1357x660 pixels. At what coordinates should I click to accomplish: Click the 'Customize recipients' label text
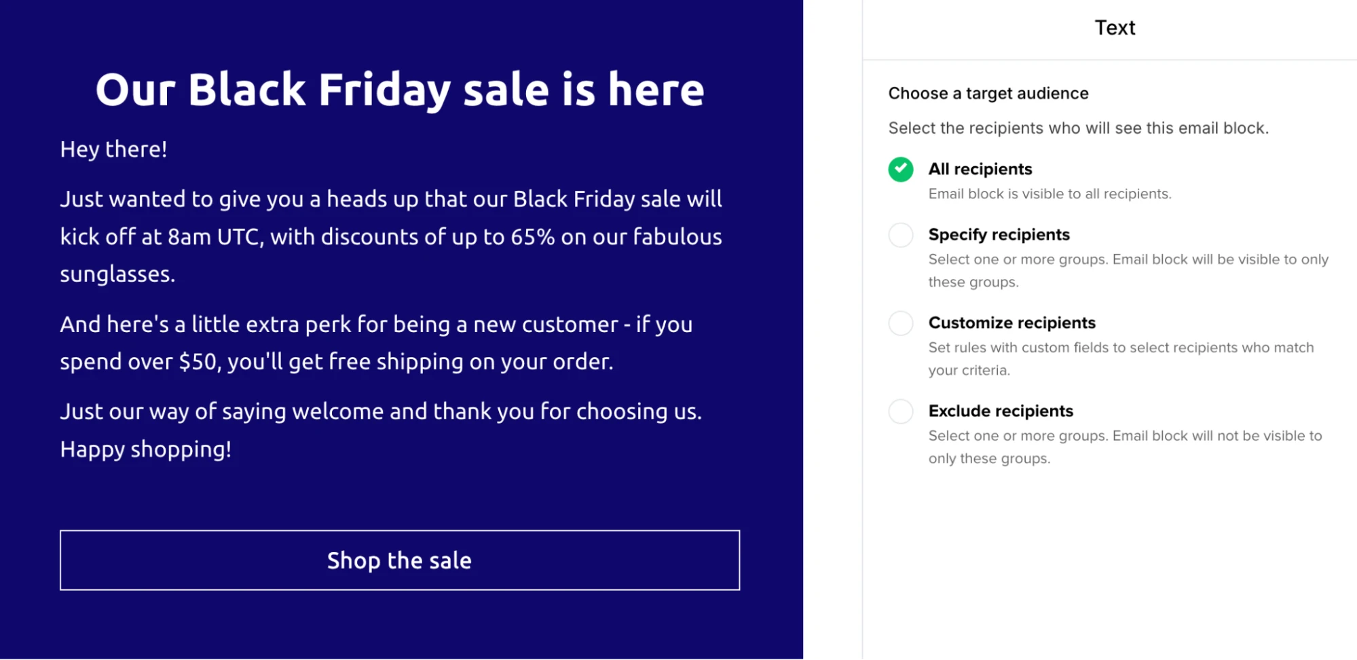[x=1011, y=323]
